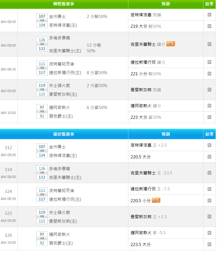Click the 預測 header in the green table
The image size is (217, 255).
click(166, 4)
